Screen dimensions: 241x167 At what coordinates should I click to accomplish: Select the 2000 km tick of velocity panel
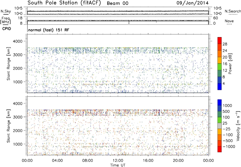tap(17, 131)
